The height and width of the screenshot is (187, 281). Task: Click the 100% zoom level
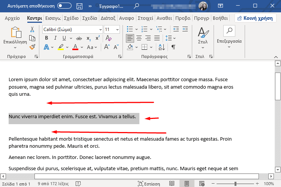[x=269, y=184]
